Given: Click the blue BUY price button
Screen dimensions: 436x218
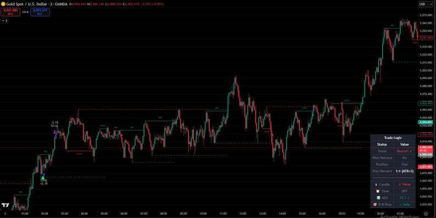Looking at the screenshot, I should click(x=40, y=12).
